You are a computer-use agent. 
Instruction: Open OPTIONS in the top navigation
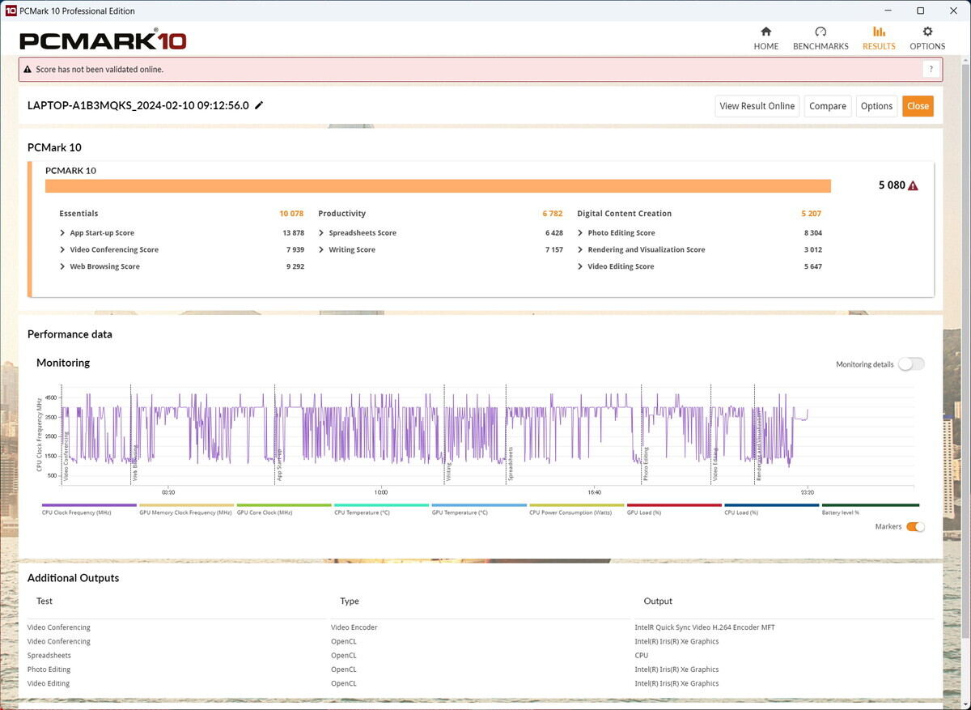[x=927, y=38]
